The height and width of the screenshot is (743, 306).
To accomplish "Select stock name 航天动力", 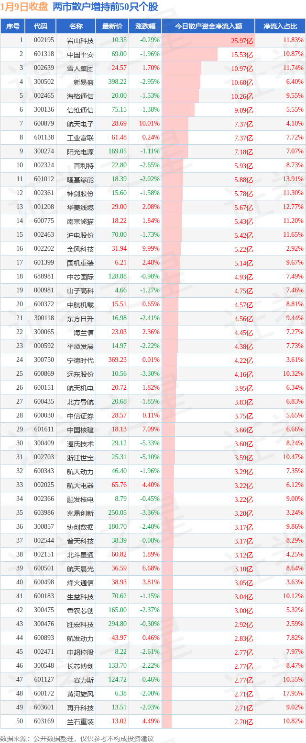I will pyautogui.click(x=81, y=471).
